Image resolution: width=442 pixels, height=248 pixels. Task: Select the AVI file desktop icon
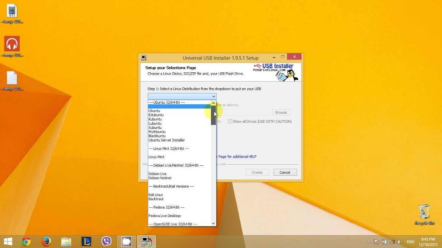(12, 14)
